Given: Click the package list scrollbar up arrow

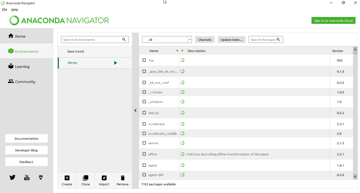Looking at the screenshot, I should [x=355, y=49].
